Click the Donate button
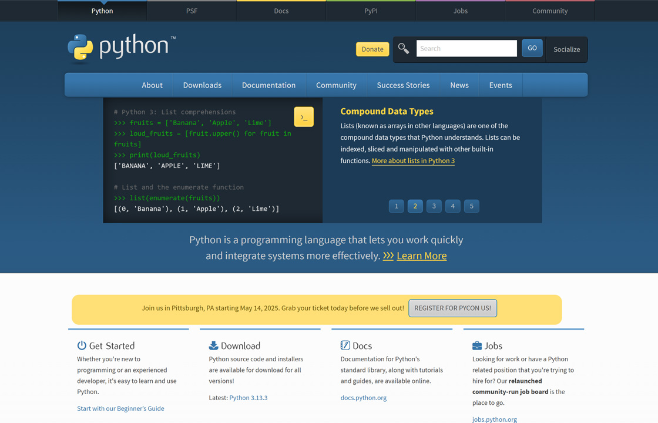This screenshot has width=658, height=423. (x=372, y=49)
